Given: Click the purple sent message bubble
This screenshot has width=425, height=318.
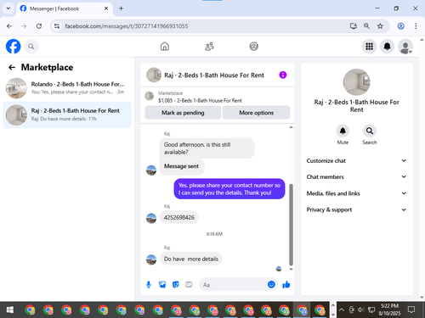Looking at the screenshot, I should [229, 189].
